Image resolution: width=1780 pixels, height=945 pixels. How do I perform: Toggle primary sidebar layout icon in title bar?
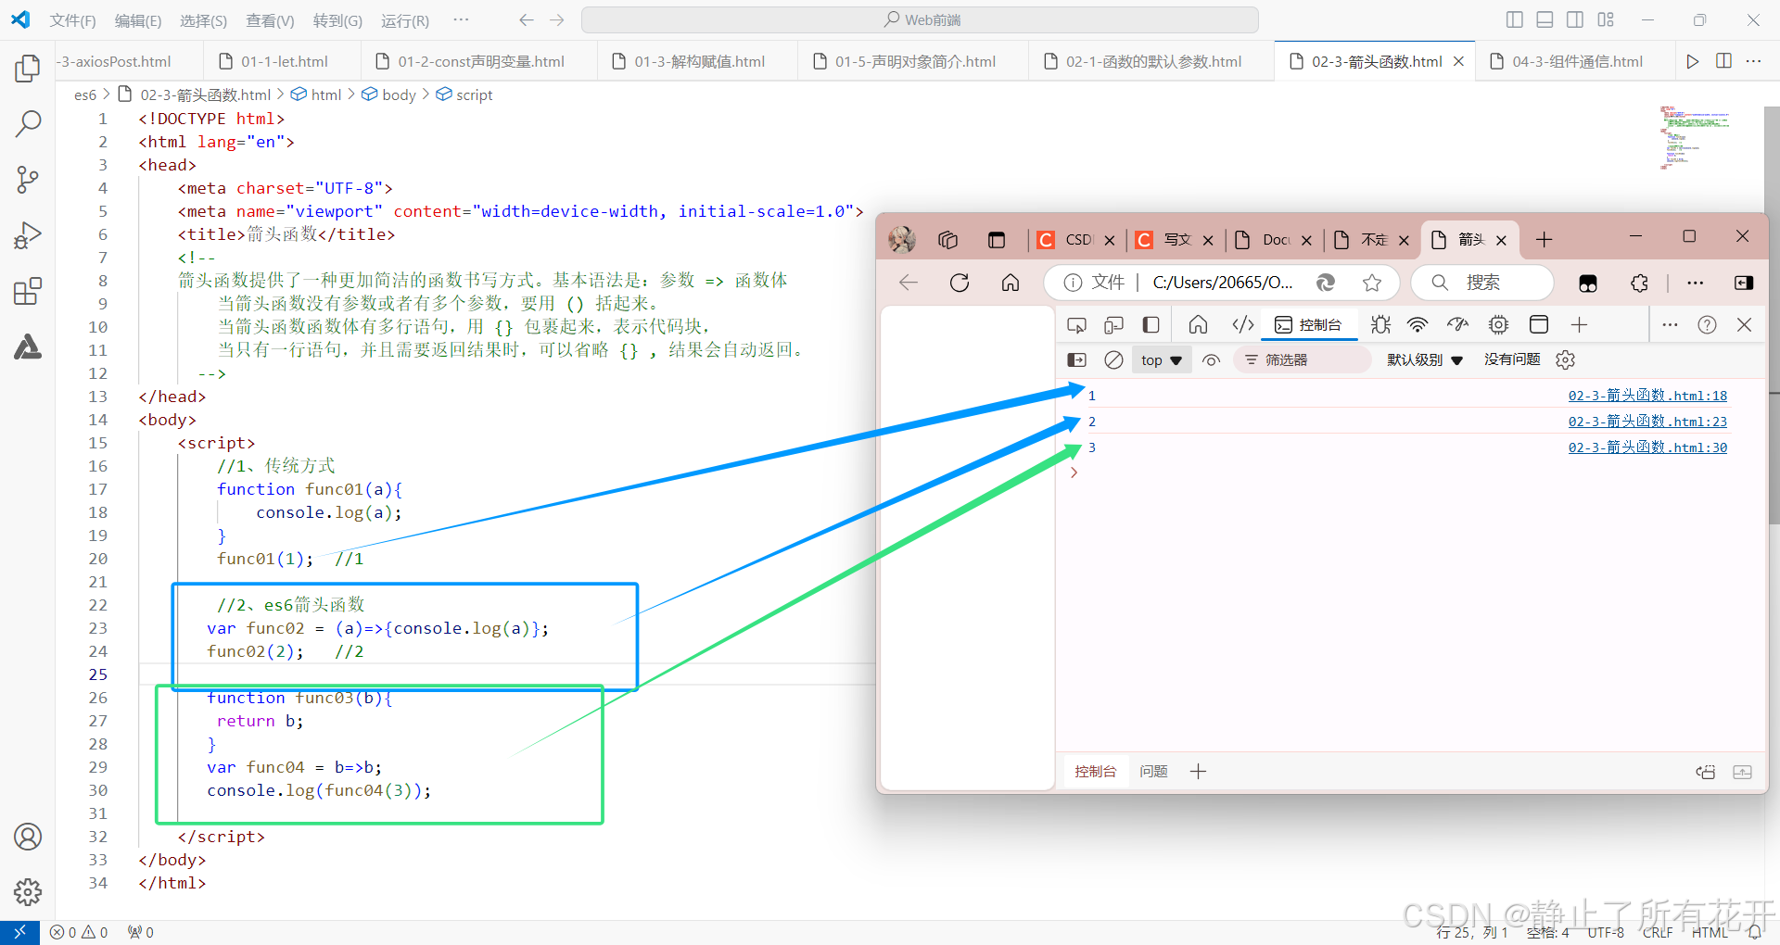1515,19
